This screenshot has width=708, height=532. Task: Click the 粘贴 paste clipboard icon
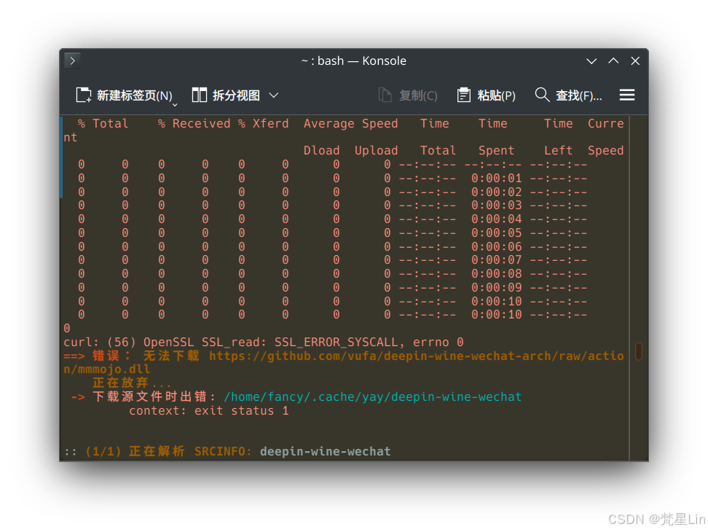[463, 95]
